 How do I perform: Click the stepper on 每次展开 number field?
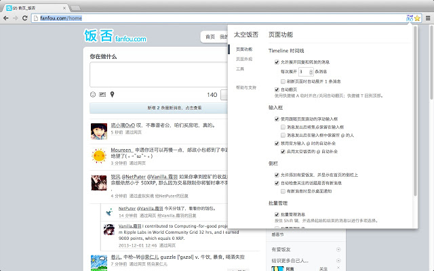311,72
